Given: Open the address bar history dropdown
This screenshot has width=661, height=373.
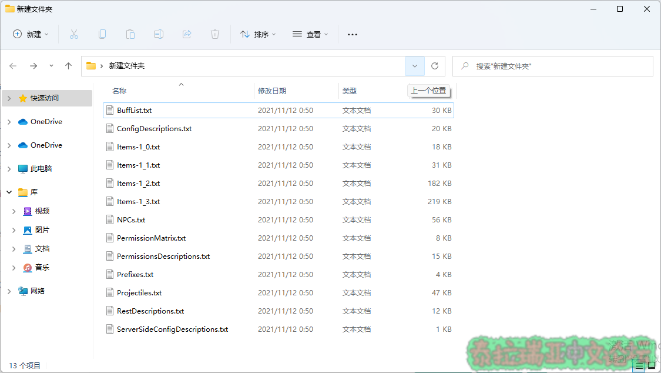Looking at the screenshot, I should 415,66.
